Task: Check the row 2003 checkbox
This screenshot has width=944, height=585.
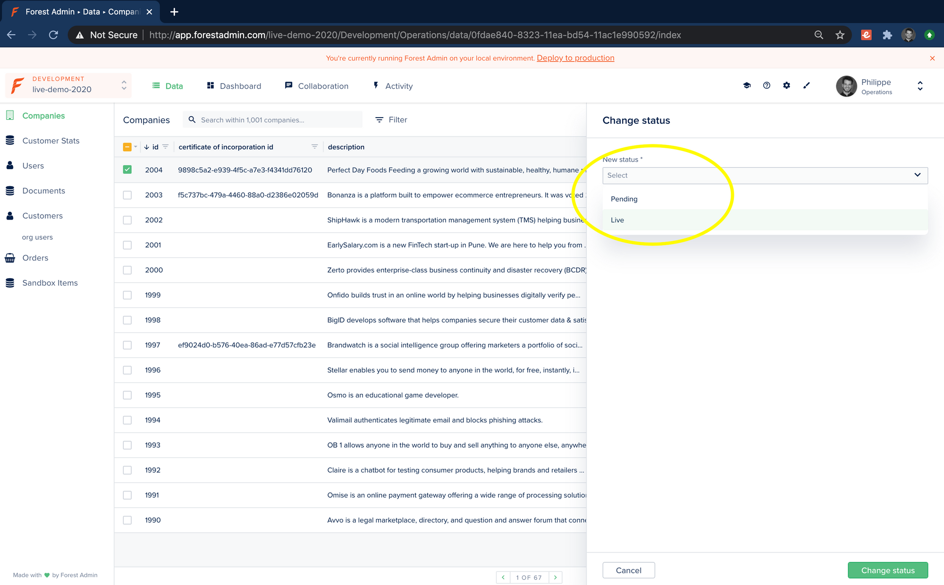Action: tap(127, 195)
